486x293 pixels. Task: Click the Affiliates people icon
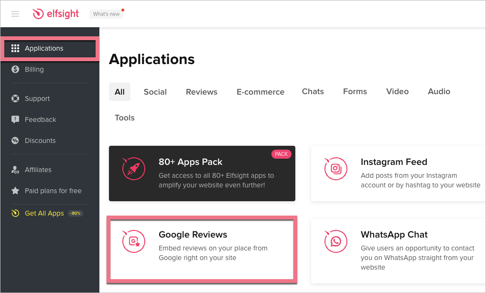15,170
